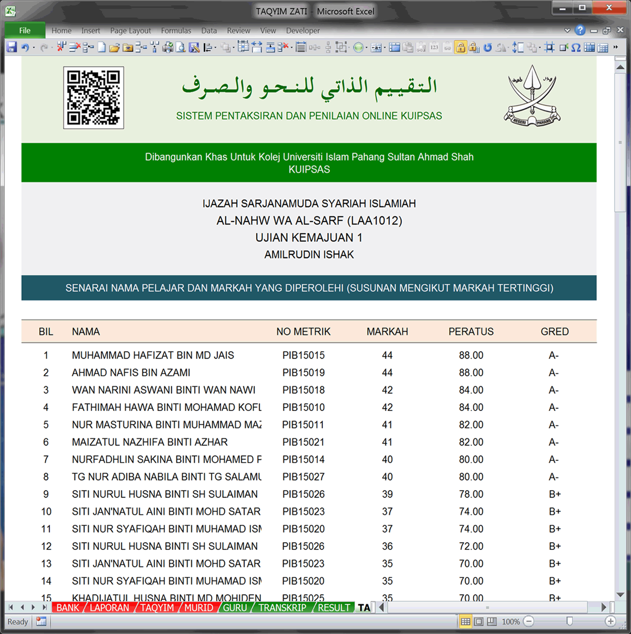This screenshot has width=631, height=634.
Task: Click the zoom out minus button
Action: (528, 621)
